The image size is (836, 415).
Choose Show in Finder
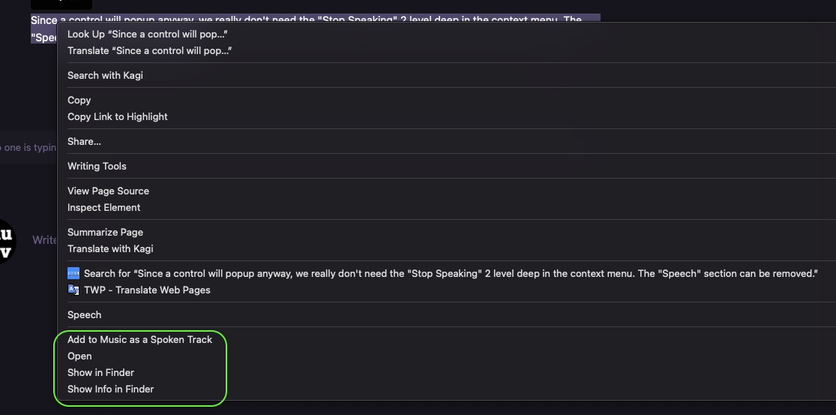coord(100,373)
